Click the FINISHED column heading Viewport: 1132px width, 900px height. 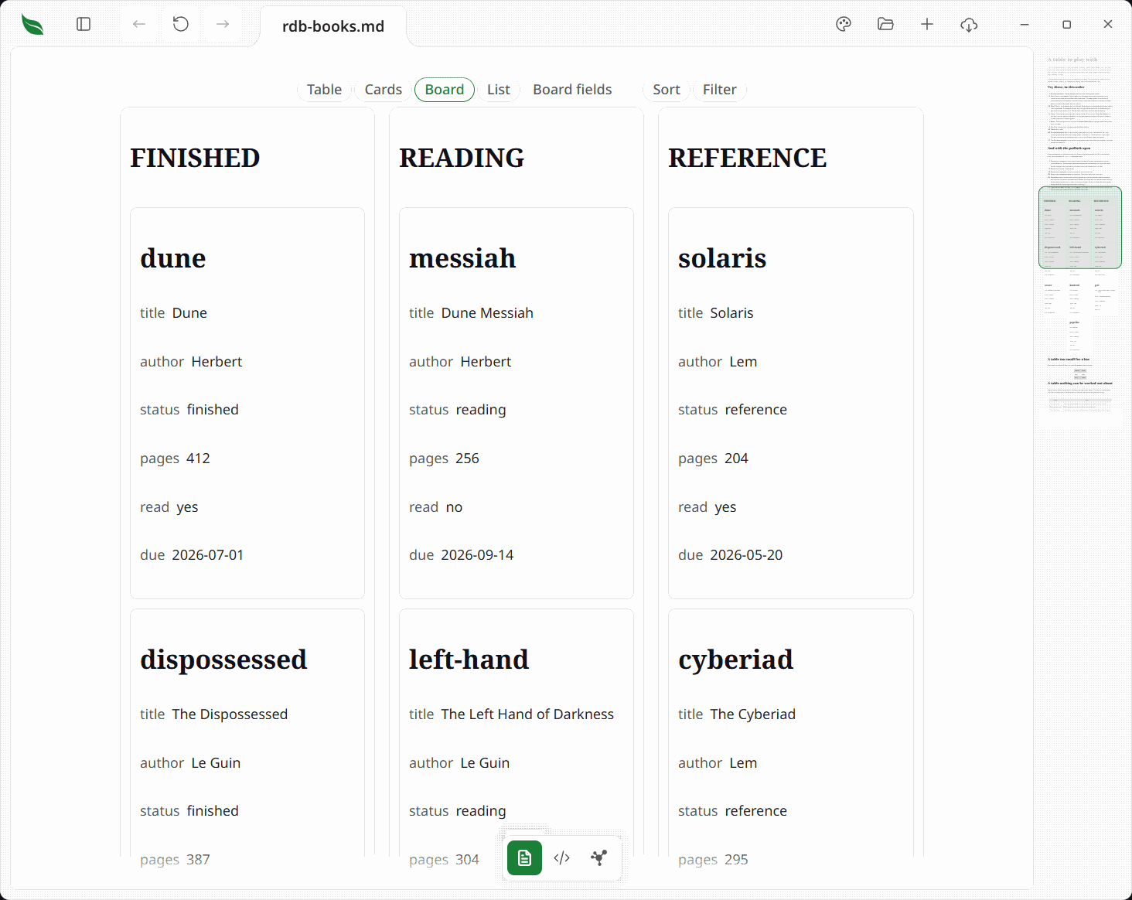[x=195, y=158]
